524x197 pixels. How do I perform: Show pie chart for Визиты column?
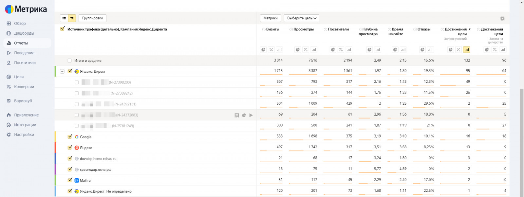click(263, 50)
